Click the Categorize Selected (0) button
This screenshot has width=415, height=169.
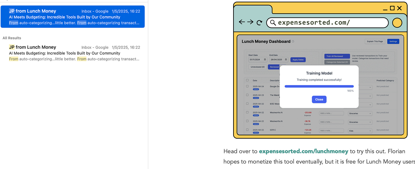[337, 62]
